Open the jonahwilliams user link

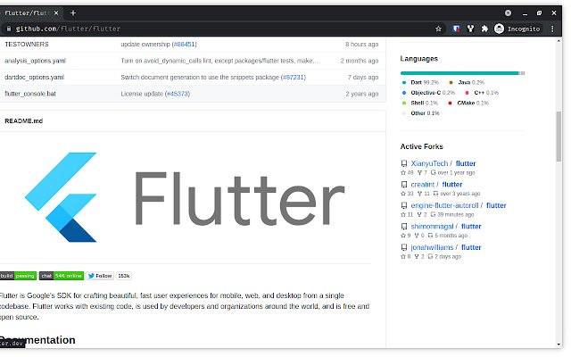(432, 247)
